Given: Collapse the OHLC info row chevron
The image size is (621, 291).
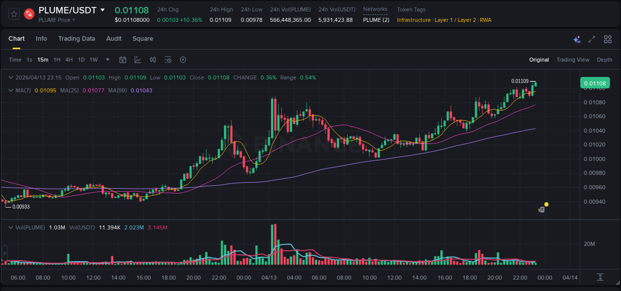Looking at the screenshot, I should coord(10,77).
